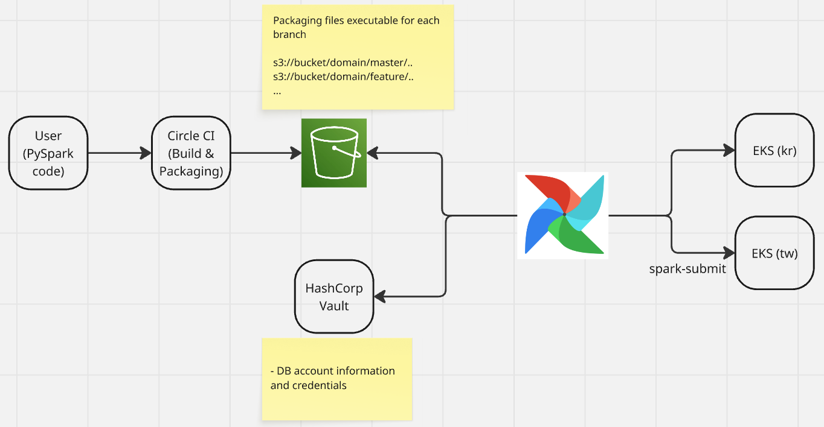Select the s3://bucket/domain/master/.. text line
This screenshot has height=427, width=824.
coord(343,63)
